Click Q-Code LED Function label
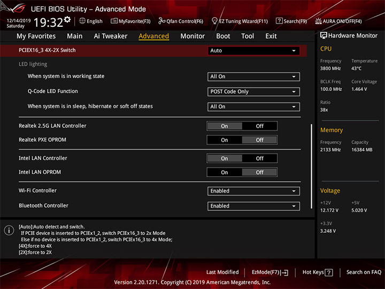The width and height of the screenshot is (385, 289). [52, 91]
